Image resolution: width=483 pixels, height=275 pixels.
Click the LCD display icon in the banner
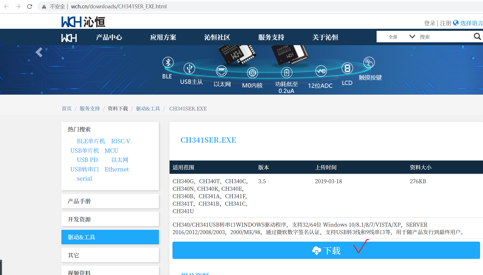(x=347, y=68)
